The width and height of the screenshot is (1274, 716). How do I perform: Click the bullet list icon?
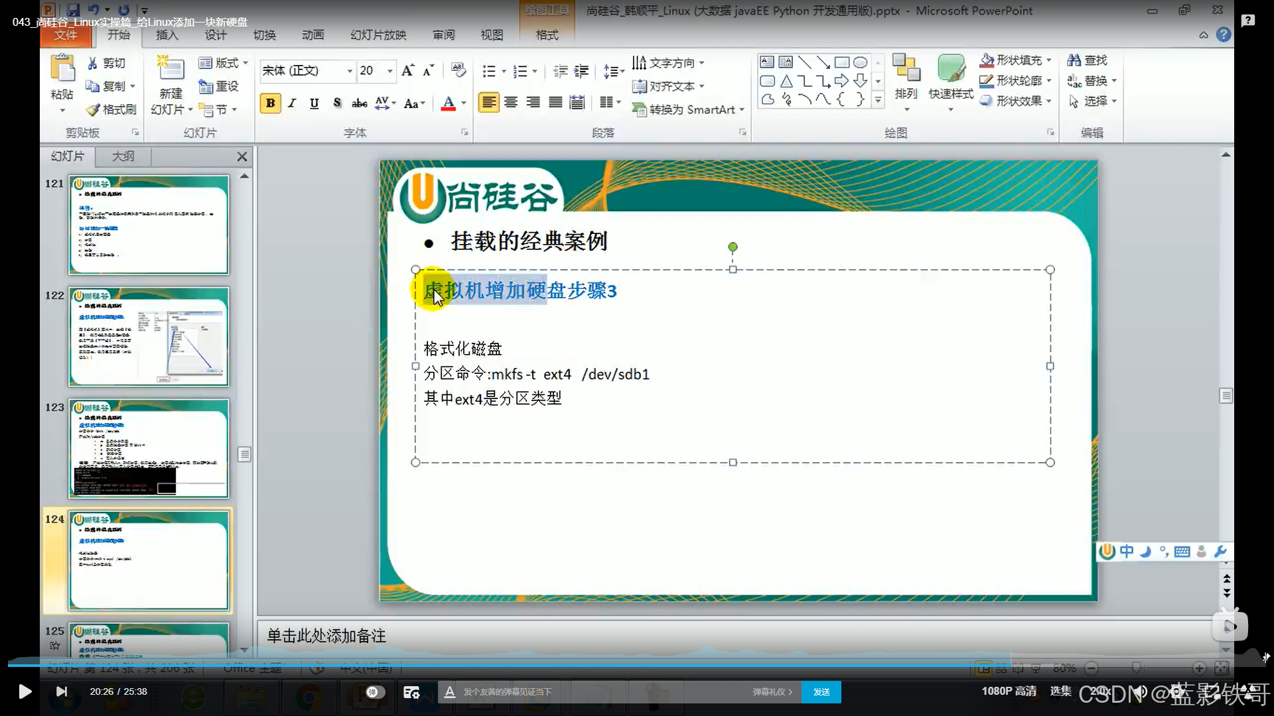pos(489,71)
